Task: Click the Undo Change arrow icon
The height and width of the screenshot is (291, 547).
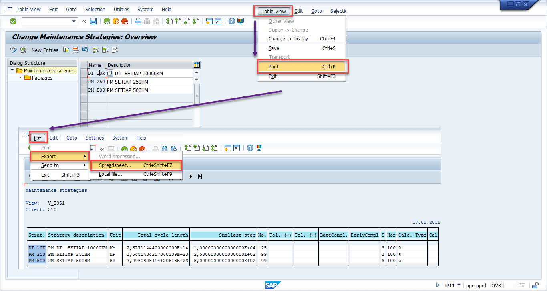Action: (x=85, y=50)
